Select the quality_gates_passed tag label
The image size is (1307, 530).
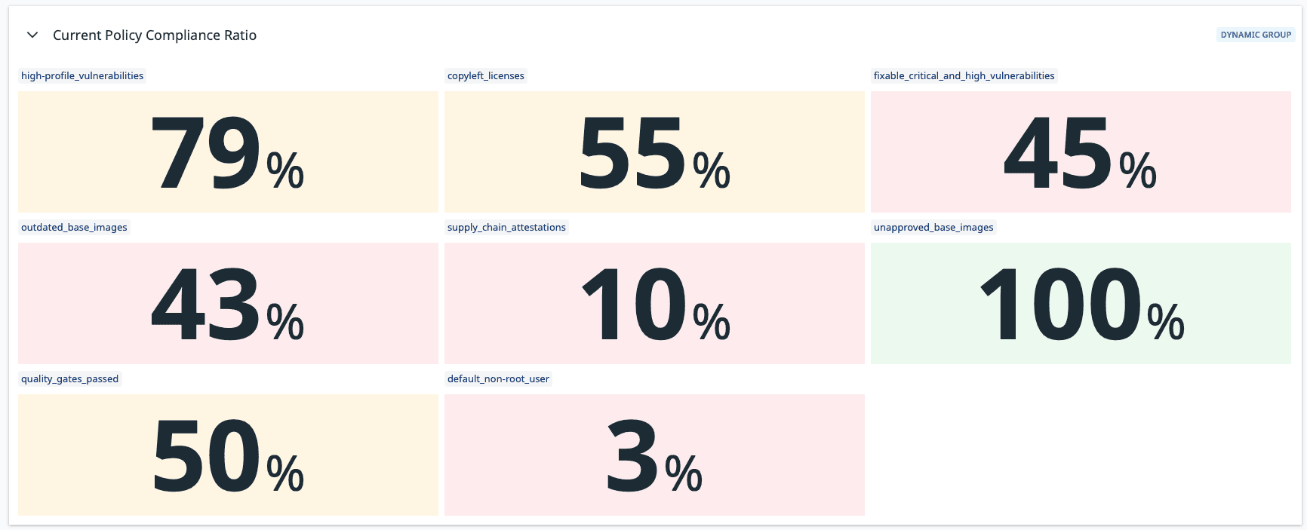coord(69,379)
